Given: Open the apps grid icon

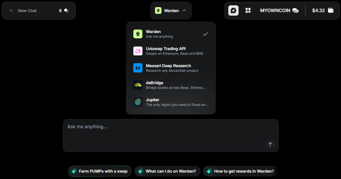Looking at the screenshot, I should pyautogui.click(x=248, y=10).
